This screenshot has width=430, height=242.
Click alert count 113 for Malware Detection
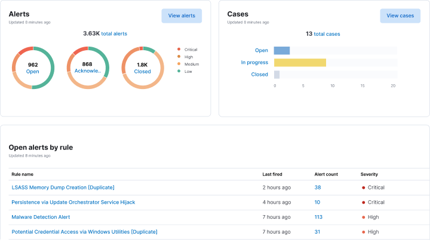(318, 217)
